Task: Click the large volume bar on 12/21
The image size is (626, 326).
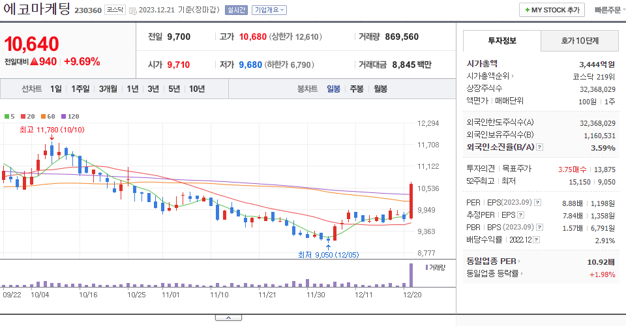Action: (411, 275)
